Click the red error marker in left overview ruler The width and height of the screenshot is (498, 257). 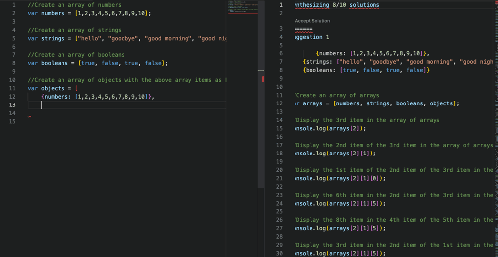(x=263, y=80)
